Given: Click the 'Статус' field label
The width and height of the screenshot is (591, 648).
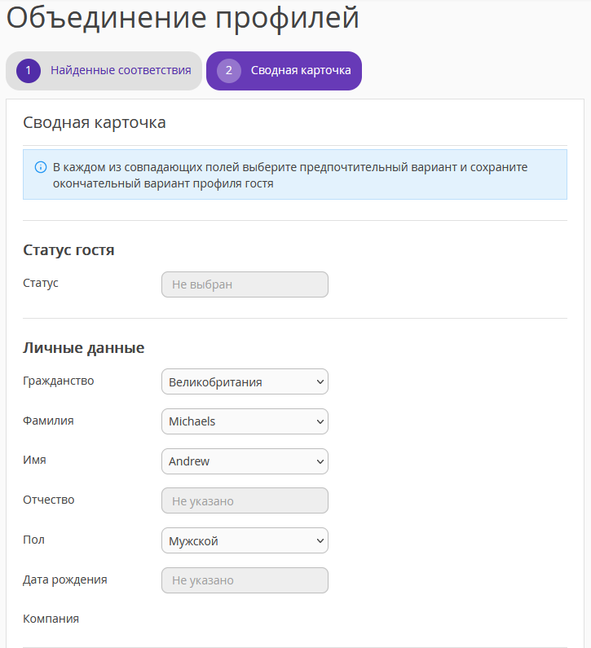Looking at the screenshot, I should point(41,283).
